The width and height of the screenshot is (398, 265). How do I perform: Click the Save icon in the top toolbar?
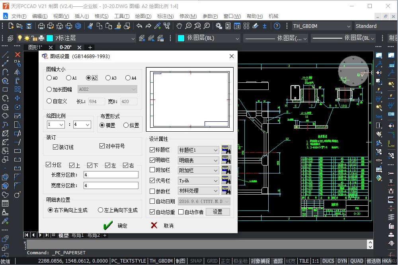pos(29,26)
